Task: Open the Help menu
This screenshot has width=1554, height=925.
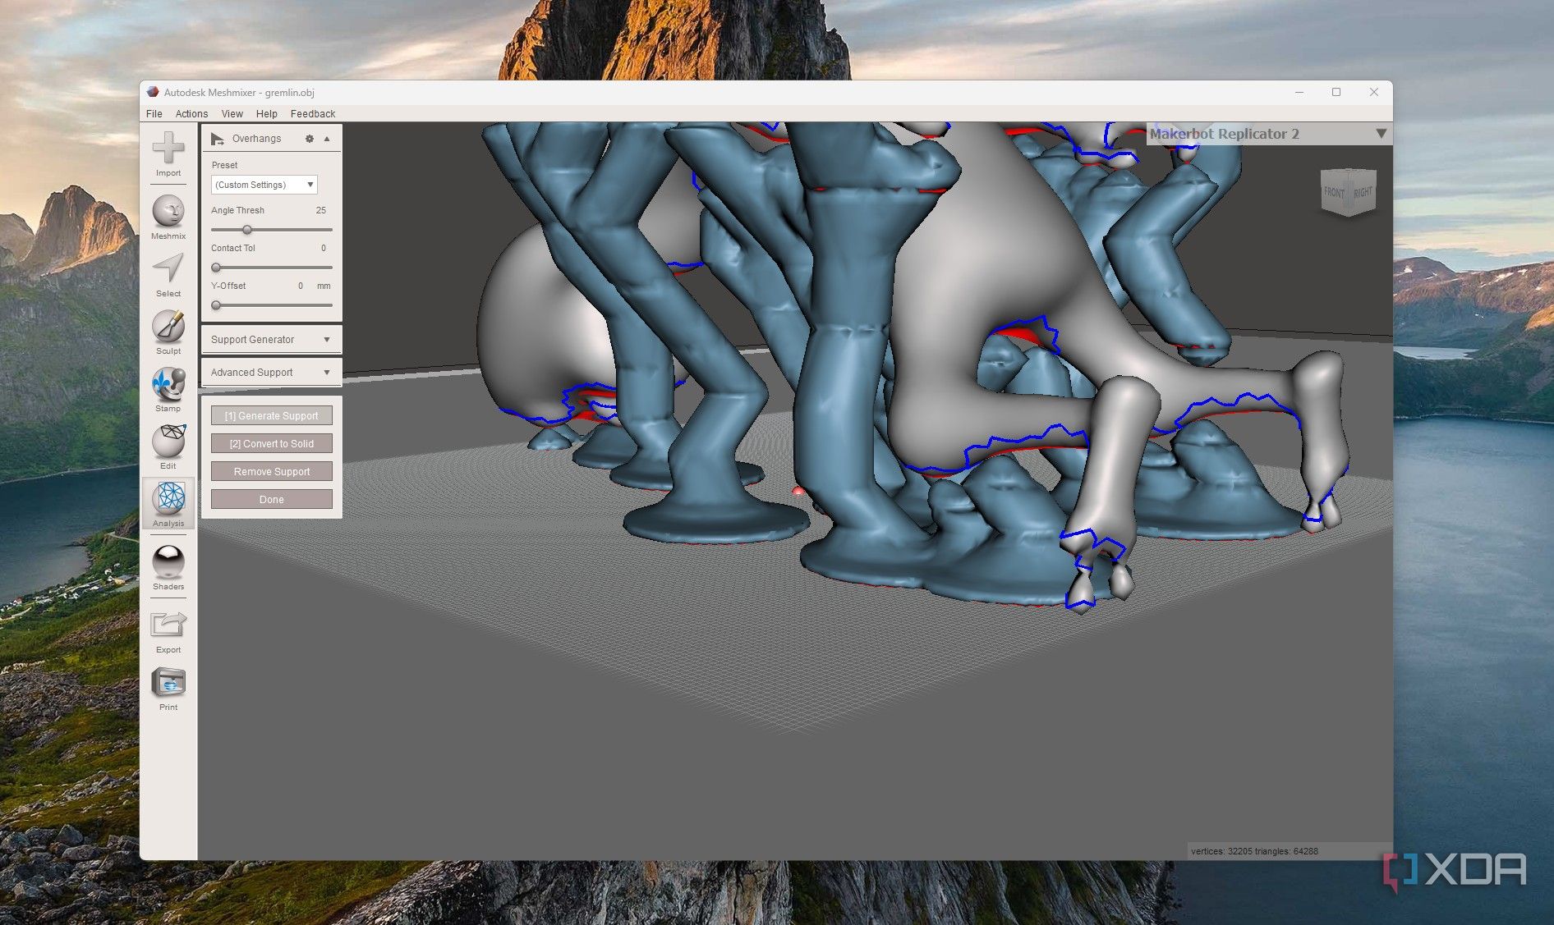Action: click(x=267, y=114)
